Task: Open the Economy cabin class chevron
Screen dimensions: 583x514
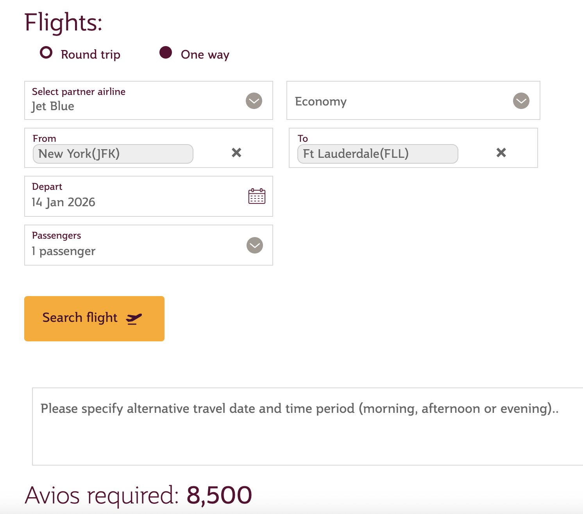Action: click(521, 101)
